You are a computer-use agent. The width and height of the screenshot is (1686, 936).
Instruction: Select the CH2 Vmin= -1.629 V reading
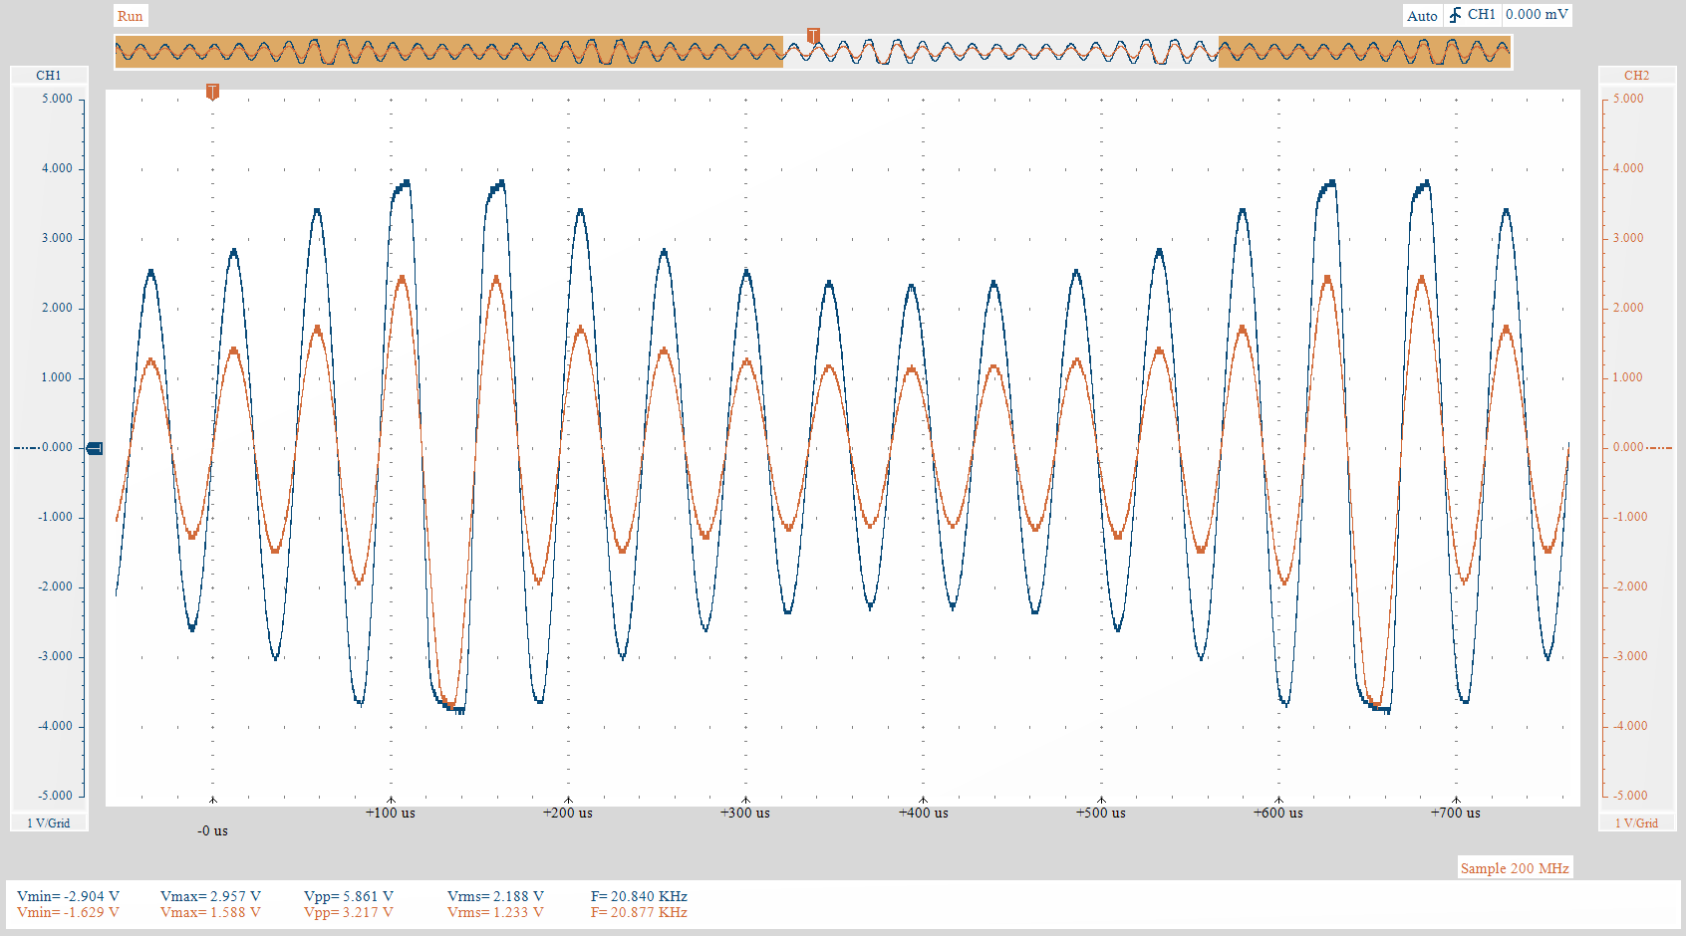(x=68, y=912)
